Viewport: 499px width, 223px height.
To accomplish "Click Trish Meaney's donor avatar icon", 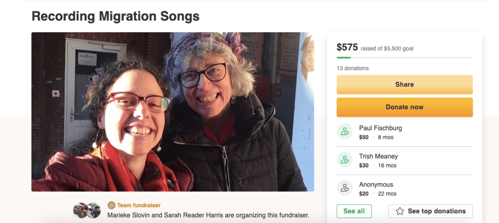I will click(x=345, y=160).
